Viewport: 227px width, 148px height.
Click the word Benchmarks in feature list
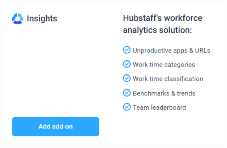pos(151,93)
